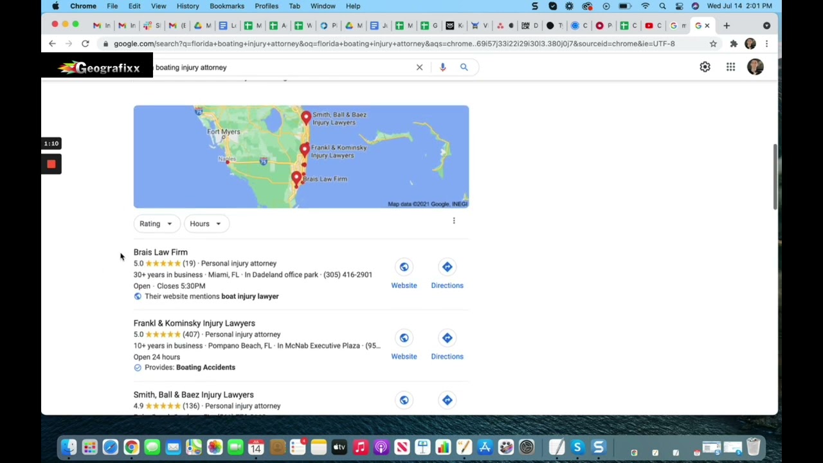
Task: Click menu bar date and time
Action: 739,6
